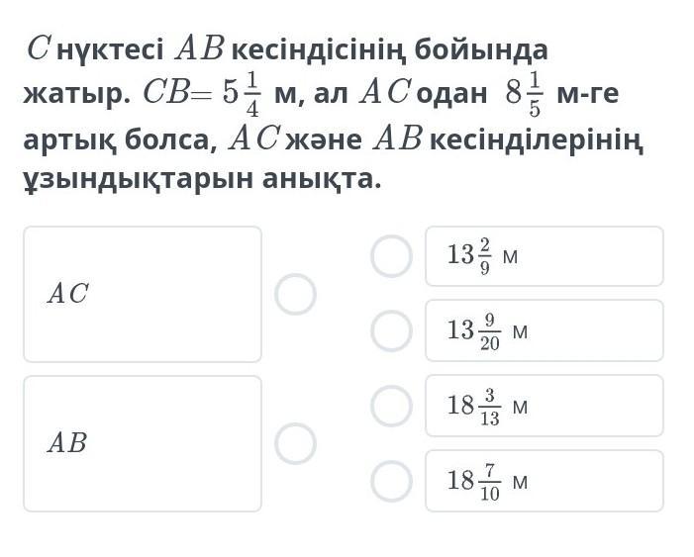
Task: Click the 'кесіндісінің бойында' text in question
Action: (x=390, y=47)
